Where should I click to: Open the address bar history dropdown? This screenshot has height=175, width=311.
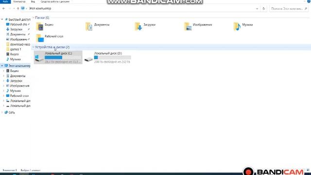(x=257, y=9)
